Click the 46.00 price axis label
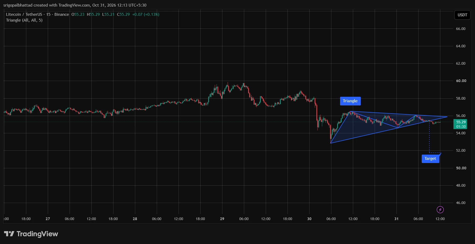 tap(461, 203)
